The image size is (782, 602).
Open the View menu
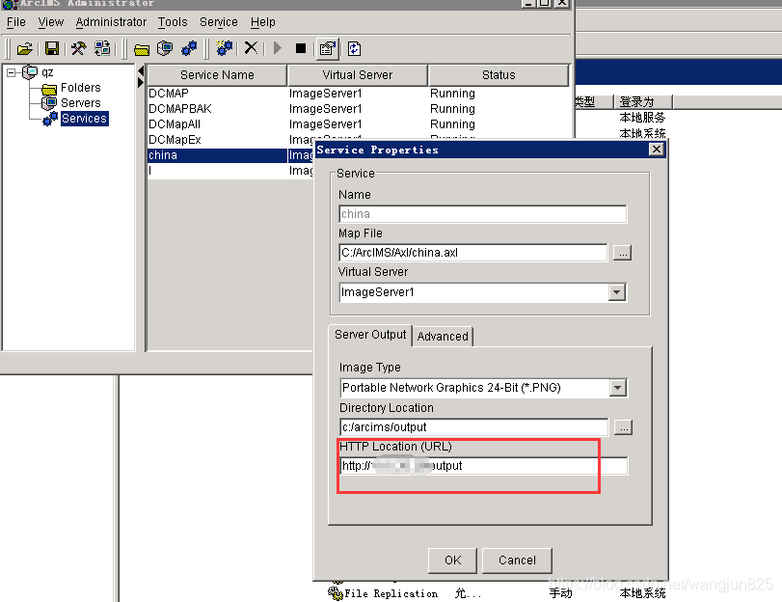[51, 22]
